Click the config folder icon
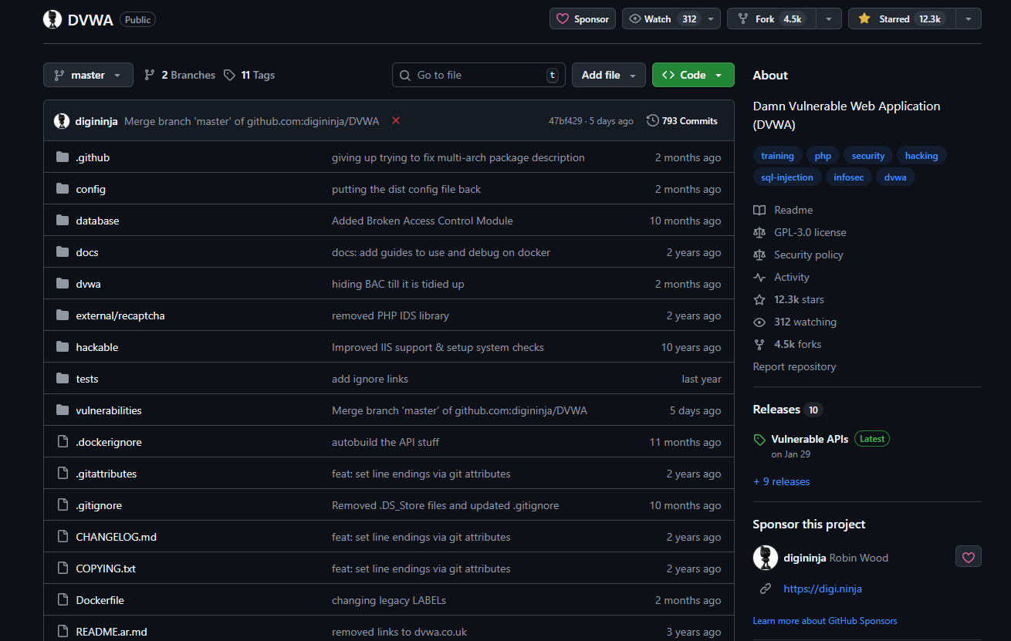Viewport: 1011px width, 641px height. 63,189
